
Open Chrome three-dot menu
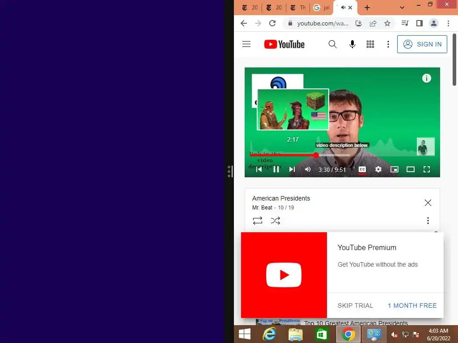pyautogui.click(x=448, y=23)
